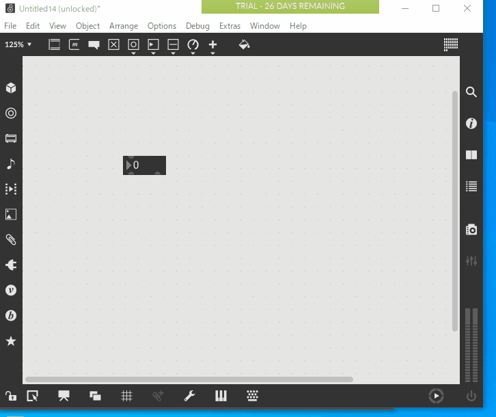
Task: Expand the dial objects dropdown
Action: [x=193, y=53]
